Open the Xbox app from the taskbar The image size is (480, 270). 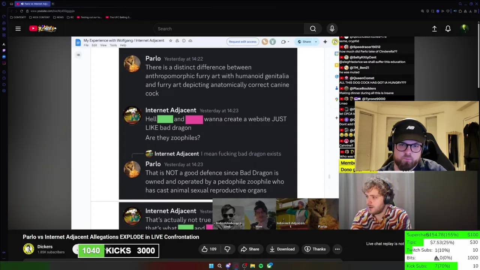click(x=270, y=266)
